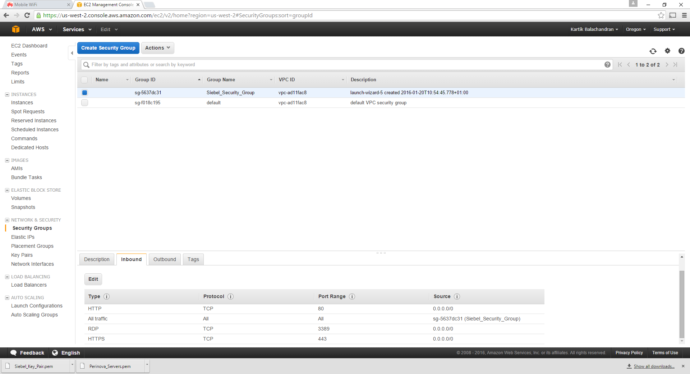This screenshot has height=374, width=690.
Task: Reload the browser page
Action: [27, 15]
